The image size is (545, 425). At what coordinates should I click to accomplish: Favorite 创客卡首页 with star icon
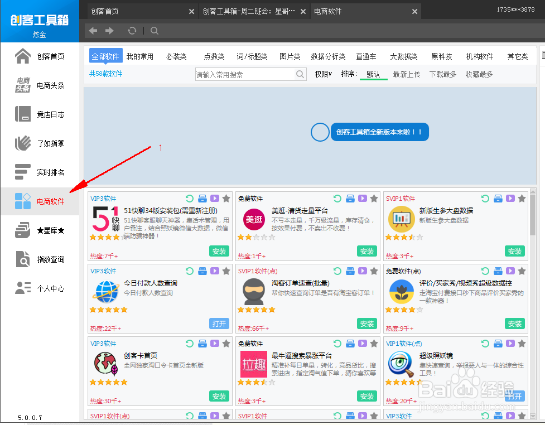pos(226,344)
